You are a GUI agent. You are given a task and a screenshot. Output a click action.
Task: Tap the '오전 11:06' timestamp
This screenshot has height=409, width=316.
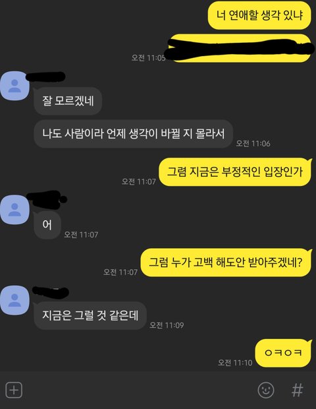(x=253, y=143)
